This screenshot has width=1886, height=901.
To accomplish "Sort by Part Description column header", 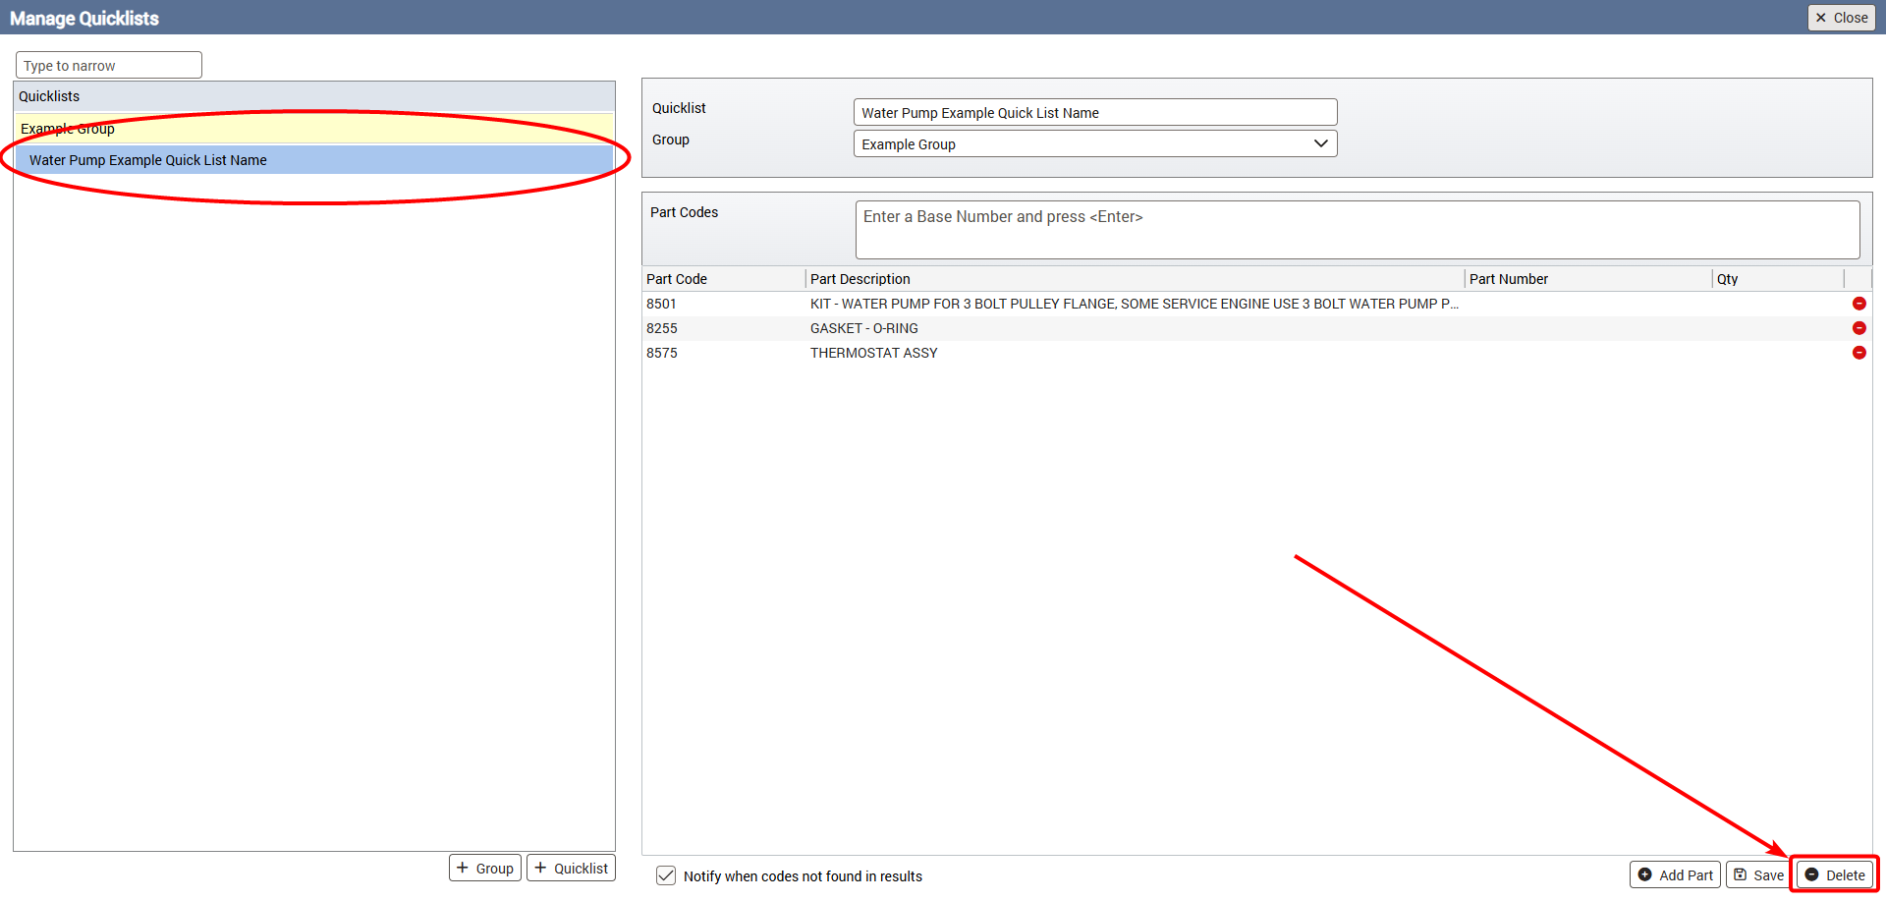I will pyautogui.click(x=860, y=279).
